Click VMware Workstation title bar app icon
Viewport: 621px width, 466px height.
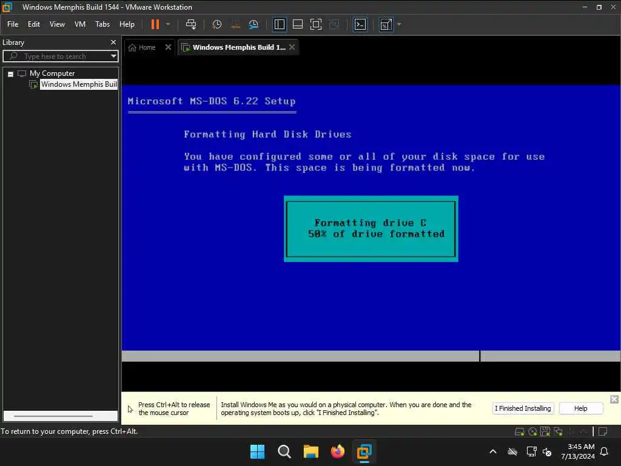coord(7,7)
